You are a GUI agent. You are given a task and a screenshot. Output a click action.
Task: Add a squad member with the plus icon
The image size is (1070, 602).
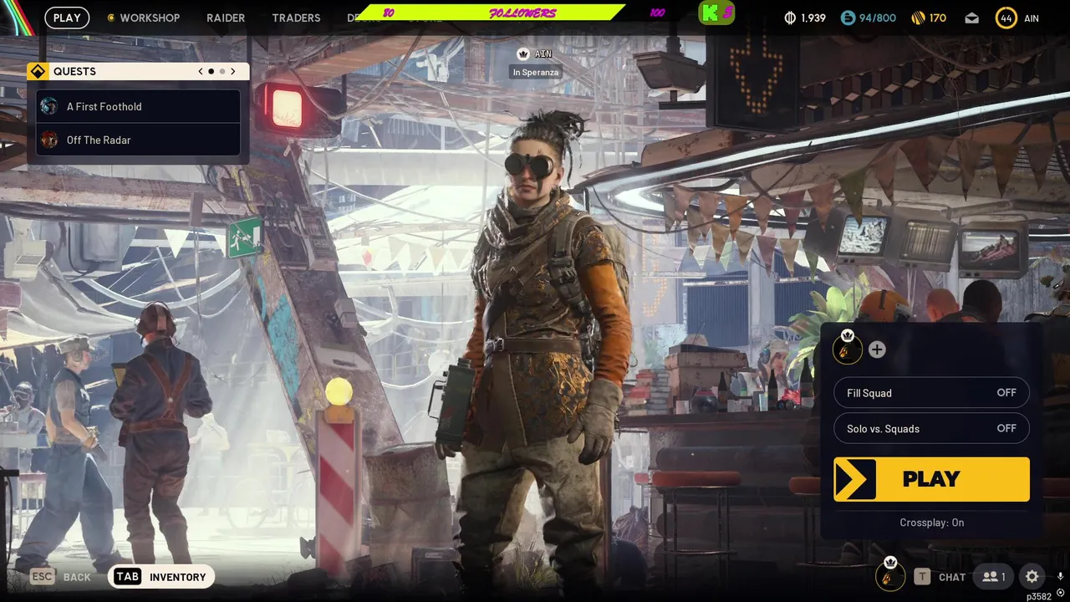pyautogui.click(x=877, y=349)
